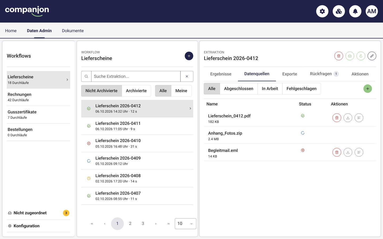This screenshot has width=383, height=239.
Task: Expand Lieferschein 2026-0412 row chevron
Action: [x=190, y=108]
